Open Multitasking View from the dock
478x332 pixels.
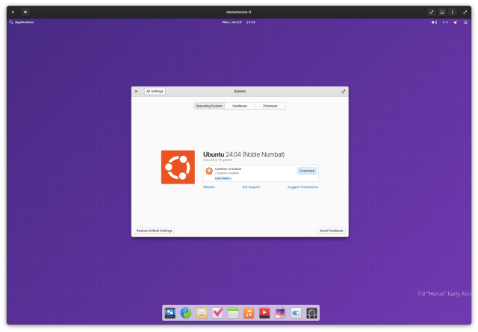click(170, 313)
